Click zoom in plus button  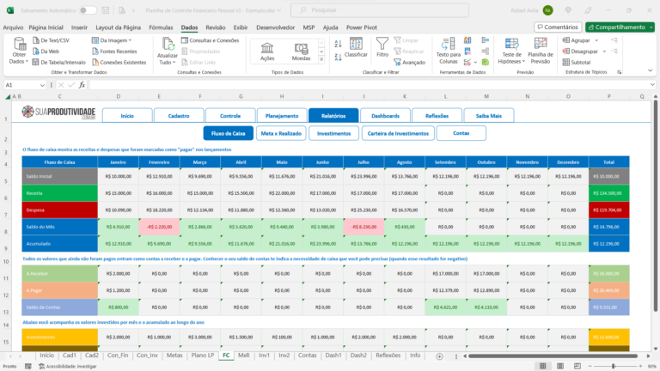pyautogui.click(x=639, y=367)
